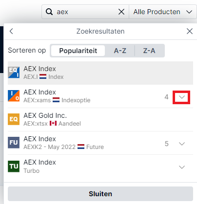Click the Sluiten button
The image size is (197, 204).
pos(100,194)
